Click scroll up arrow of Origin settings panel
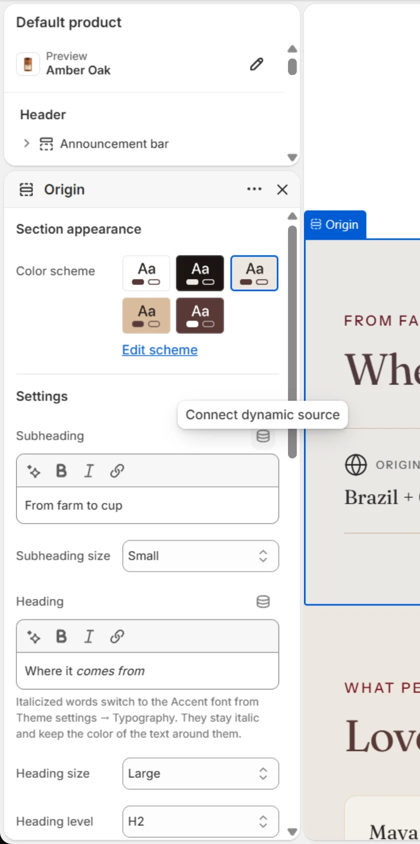420x844 pixels. click(x=292, y=216)
